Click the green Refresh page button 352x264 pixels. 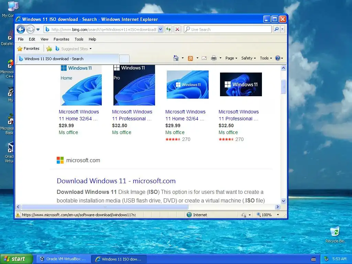click(x=168, y=30)
